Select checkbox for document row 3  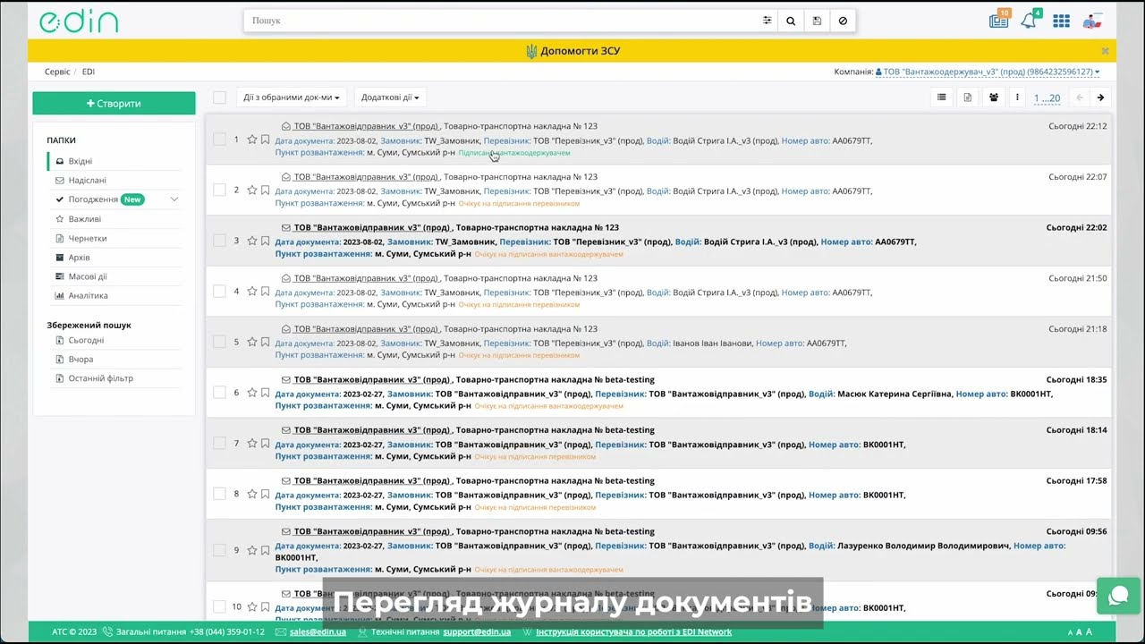coord(219,241)
